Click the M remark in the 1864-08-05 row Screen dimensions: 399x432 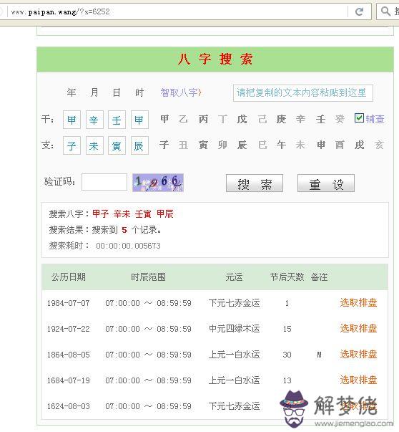(319, 355)
